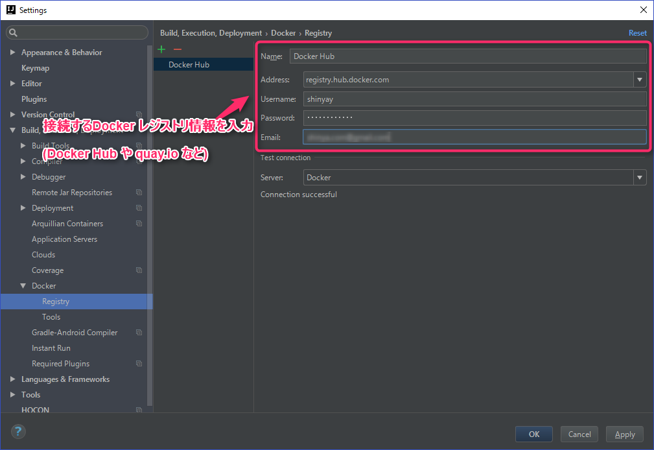Click into the Email field
The height and width of the screenshot is (450, 654).
(474, 137)
